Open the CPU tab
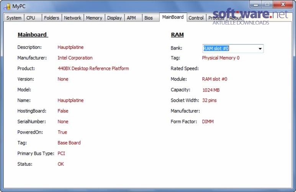This screenshot has height=192, width=296. (33, 18)
